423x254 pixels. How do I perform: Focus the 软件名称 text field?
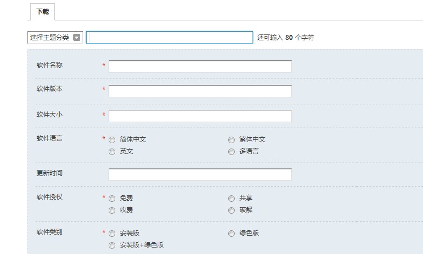point(200,66)
